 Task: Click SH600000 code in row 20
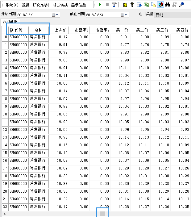(x=18, y=191)
